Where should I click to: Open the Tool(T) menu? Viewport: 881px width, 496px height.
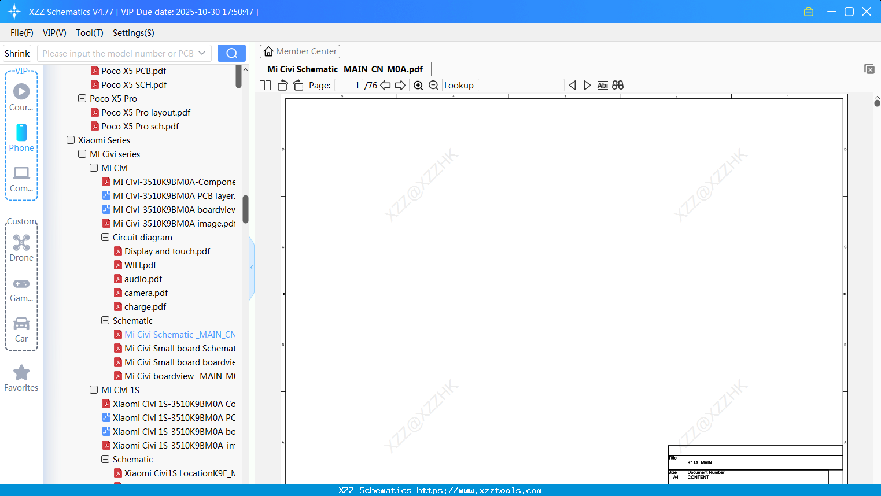click(x=90, y=33)
